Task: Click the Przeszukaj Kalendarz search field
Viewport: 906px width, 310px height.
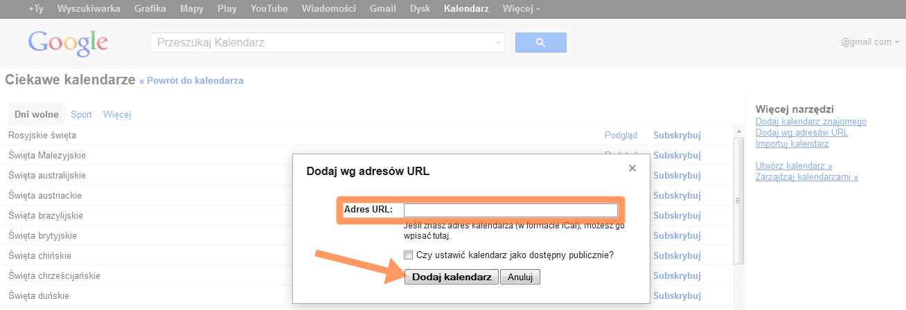Action: click(x=322, y=43)
